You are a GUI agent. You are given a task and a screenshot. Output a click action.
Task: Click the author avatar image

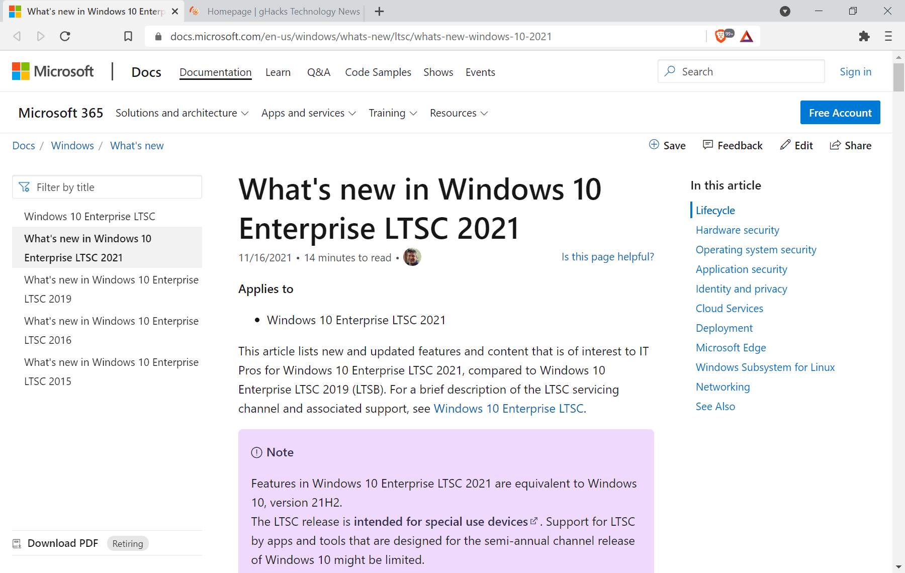click(412, 257)
